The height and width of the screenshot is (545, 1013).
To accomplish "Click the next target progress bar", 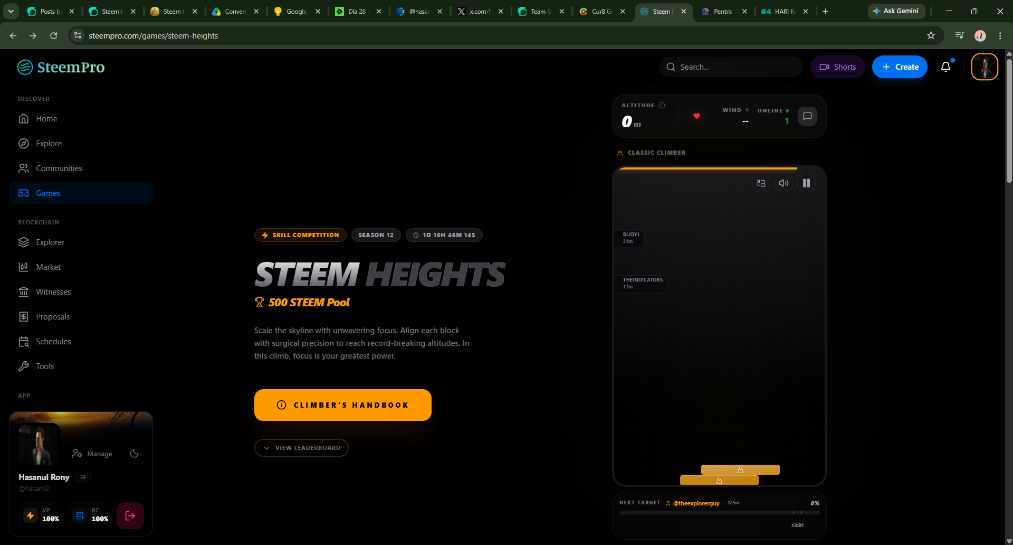I will pos(719,512).
